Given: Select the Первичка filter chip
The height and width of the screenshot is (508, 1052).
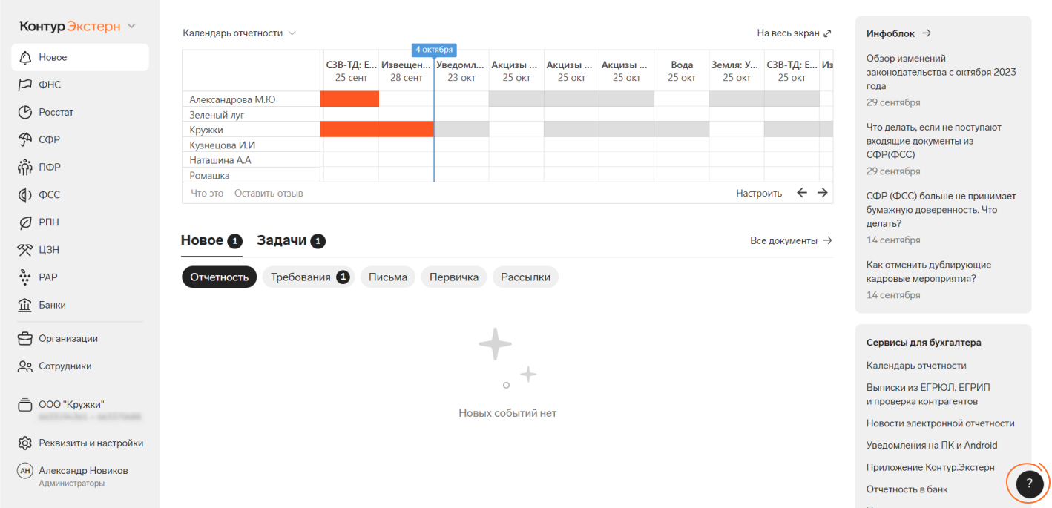Looking at the screenshot, I should [x=454, y=277].
